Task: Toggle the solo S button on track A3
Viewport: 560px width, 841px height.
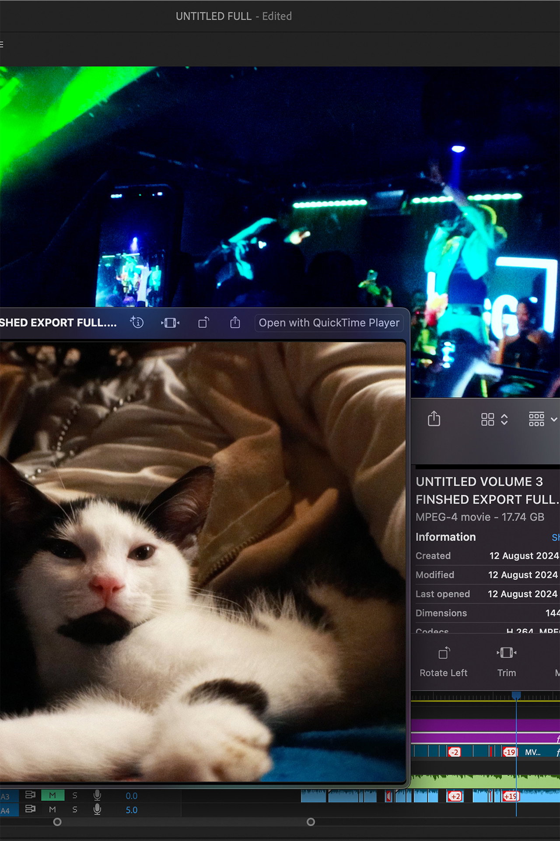Action: click(x=75, y=795)
